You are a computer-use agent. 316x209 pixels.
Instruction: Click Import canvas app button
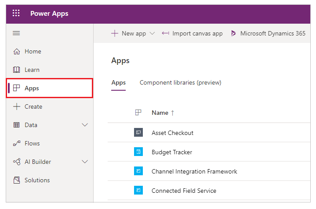(192, 33)
